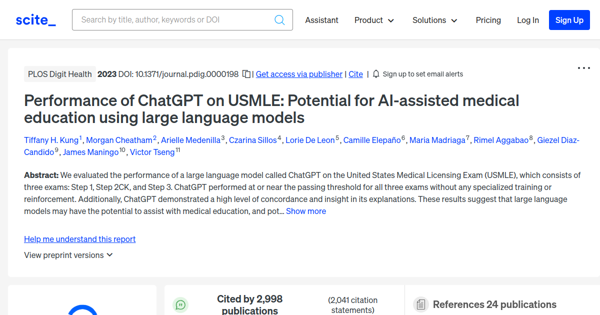Open Help me understand this report
Image resolution: width=600 pixels, height=315 pixels.
[80, 239]
